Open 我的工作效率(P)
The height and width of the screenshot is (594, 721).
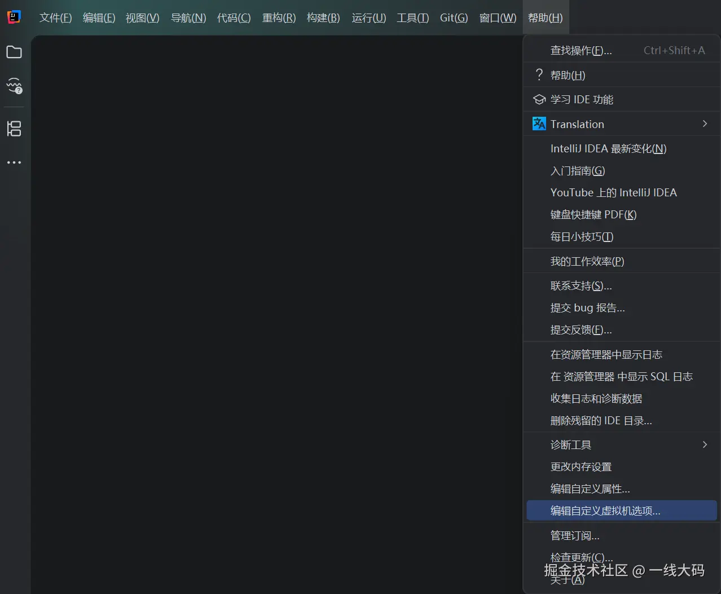click(622, 261)
